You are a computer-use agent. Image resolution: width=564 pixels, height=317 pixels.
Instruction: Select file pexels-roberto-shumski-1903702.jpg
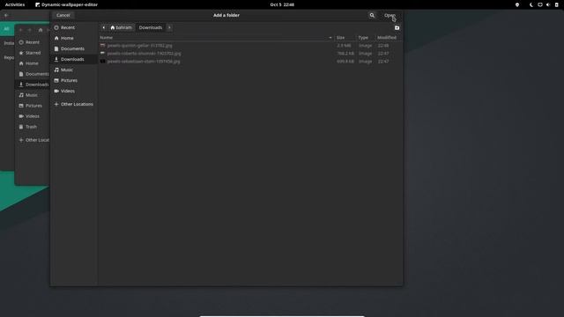(144, 54)
